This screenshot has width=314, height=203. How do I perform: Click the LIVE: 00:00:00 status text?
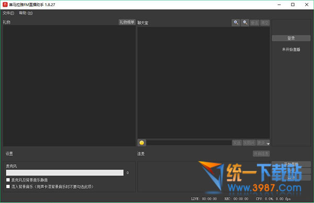204,199
